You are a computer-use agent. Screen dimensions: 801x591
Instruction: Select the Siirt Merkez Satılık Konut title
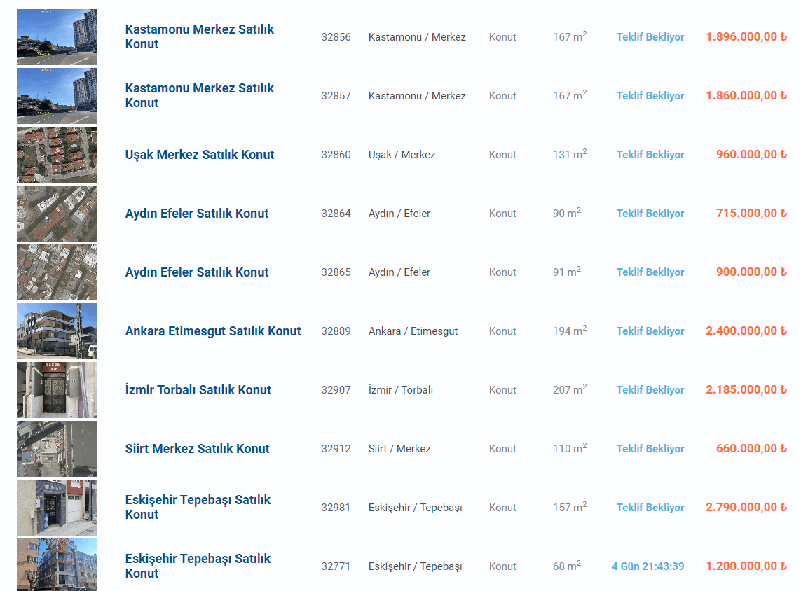197,449
